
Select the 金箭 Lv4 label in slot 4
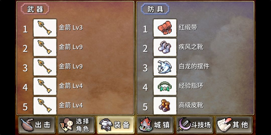point(71,86)
